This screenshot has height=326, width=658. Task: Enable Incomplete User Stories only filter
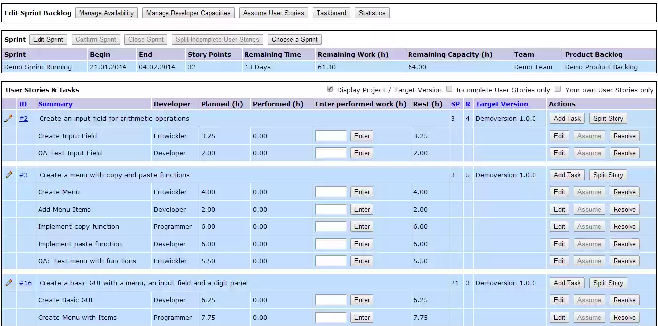pos(449,90)
